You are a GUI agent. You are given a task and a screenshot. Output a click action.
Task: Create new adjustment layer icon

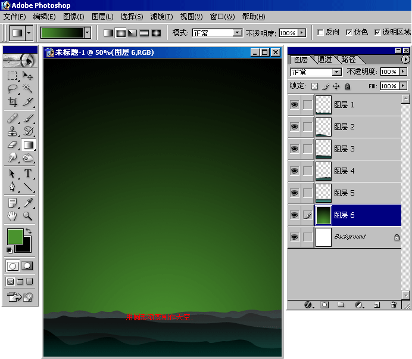pyautogui.click(x=359, y=305)
